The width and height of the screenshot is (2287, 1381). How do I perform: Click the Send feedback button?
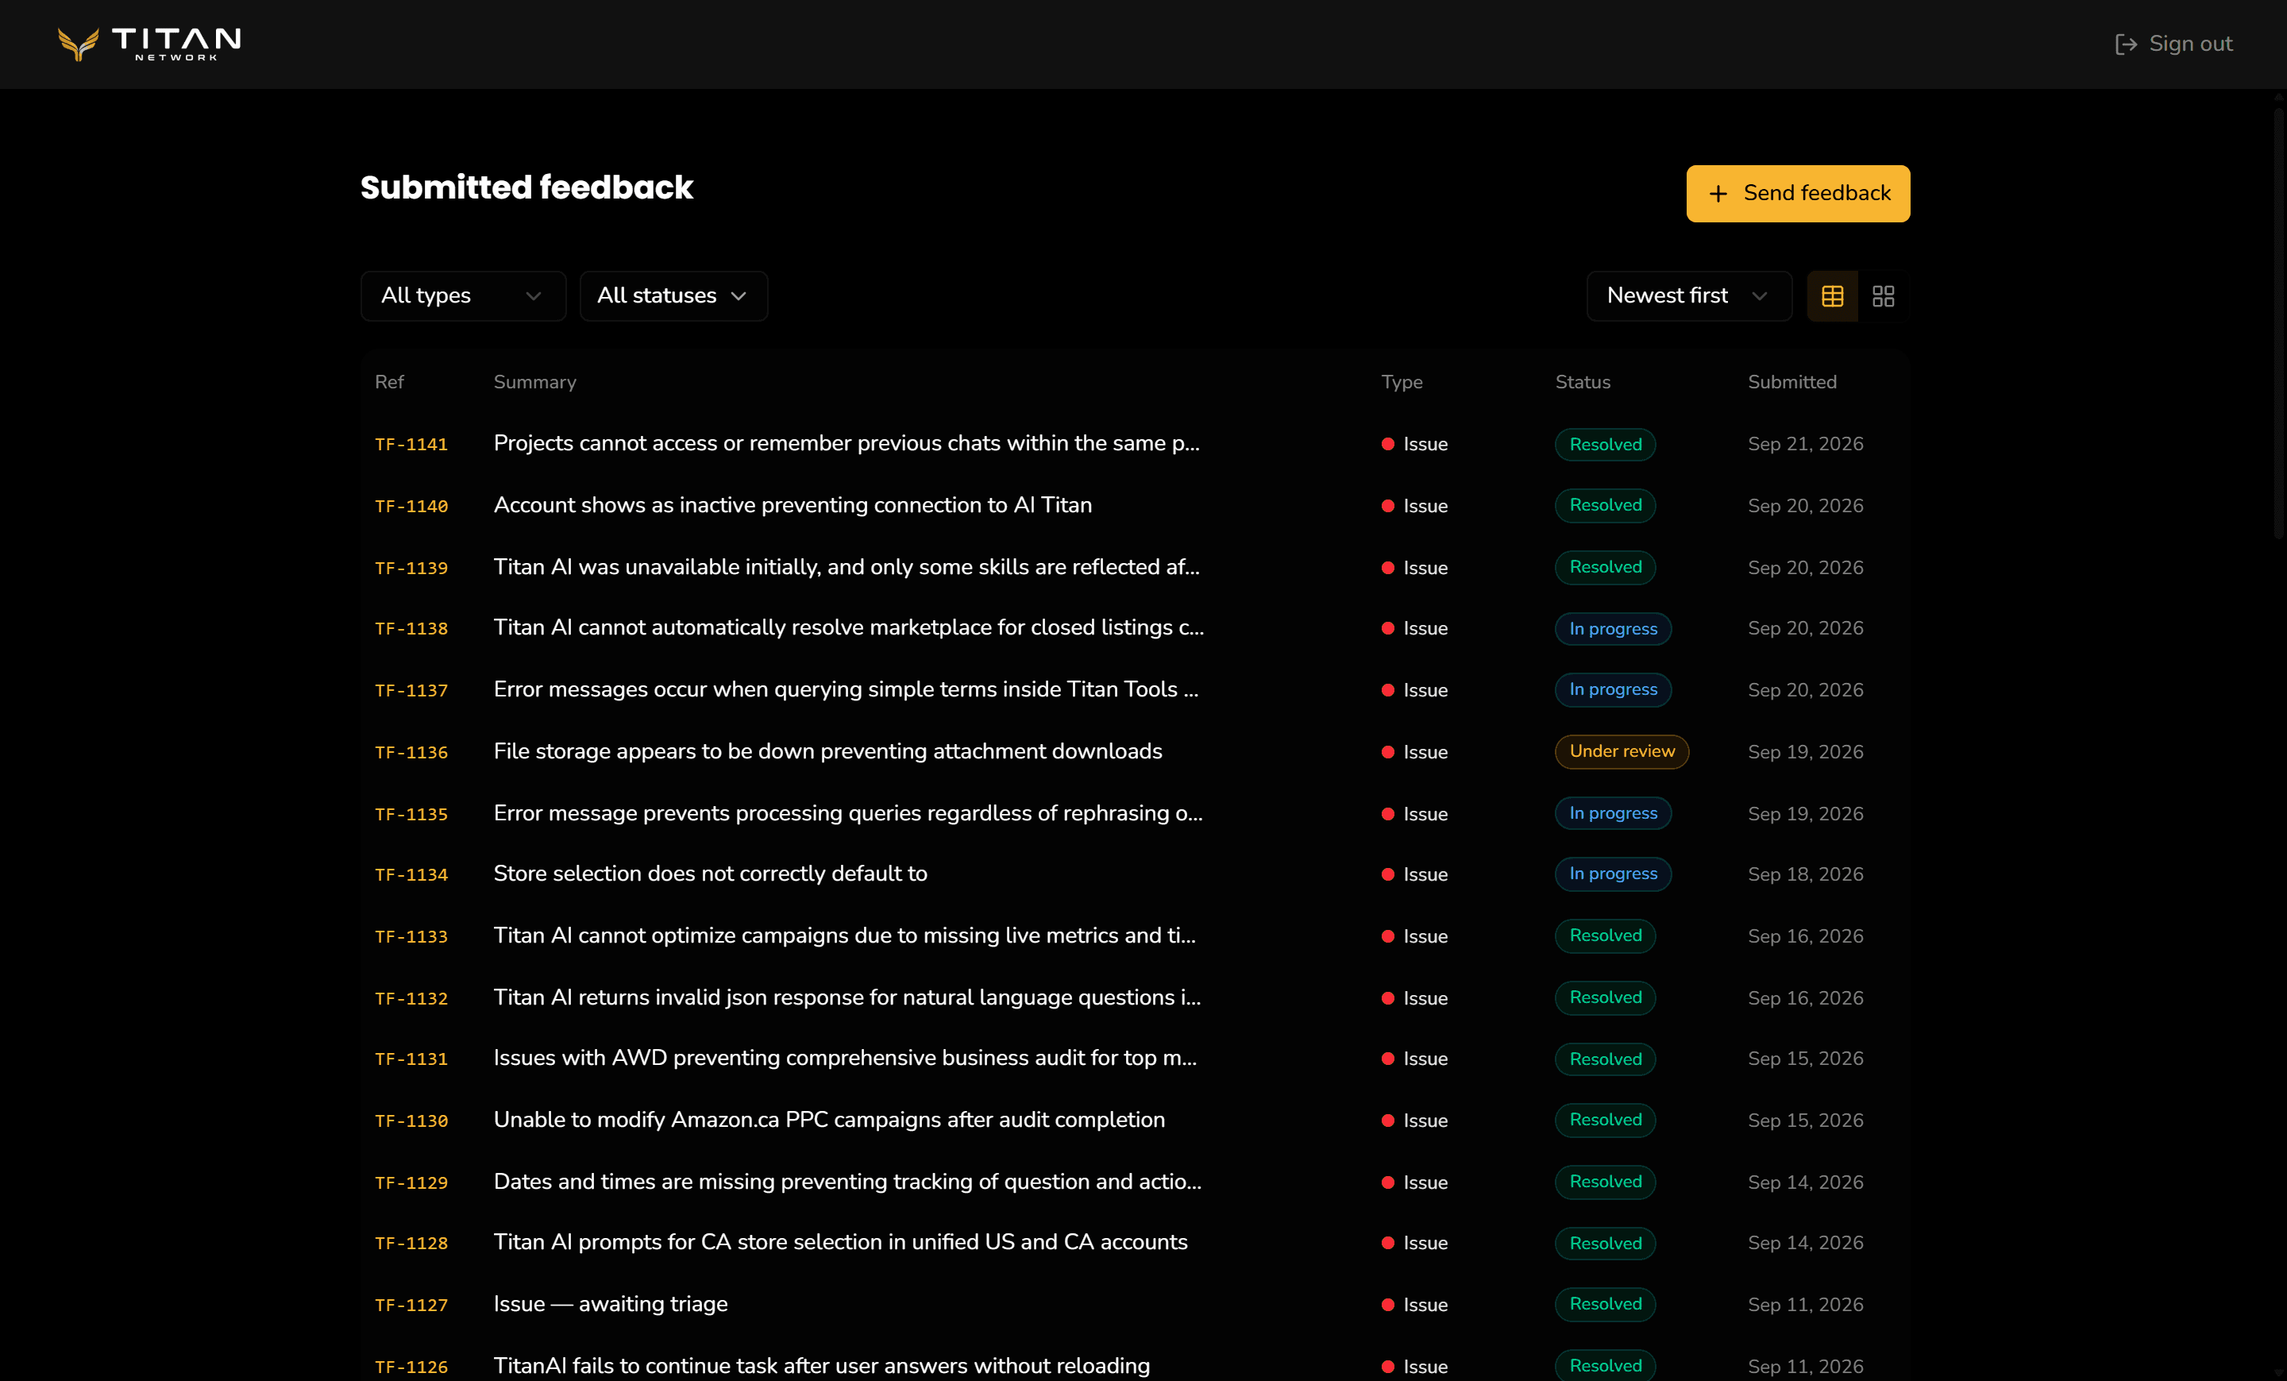(1798, 193)
